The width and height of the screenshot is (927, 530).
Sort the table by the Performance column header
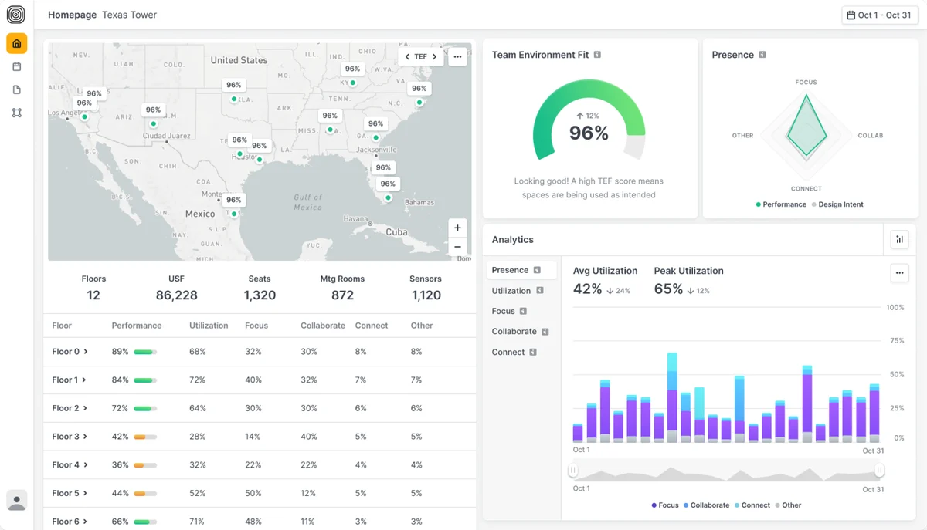click(x=137, y=326)
